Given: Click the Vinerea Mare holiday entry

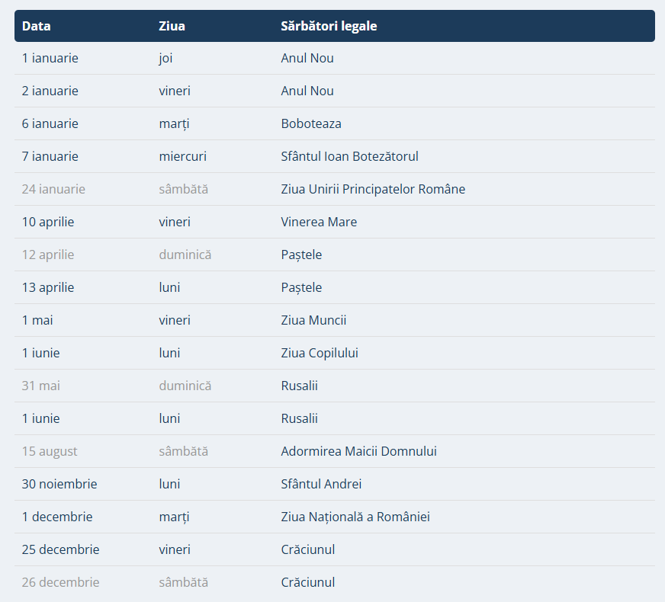Looking at the screenshot, I should (x=319, y=222).
